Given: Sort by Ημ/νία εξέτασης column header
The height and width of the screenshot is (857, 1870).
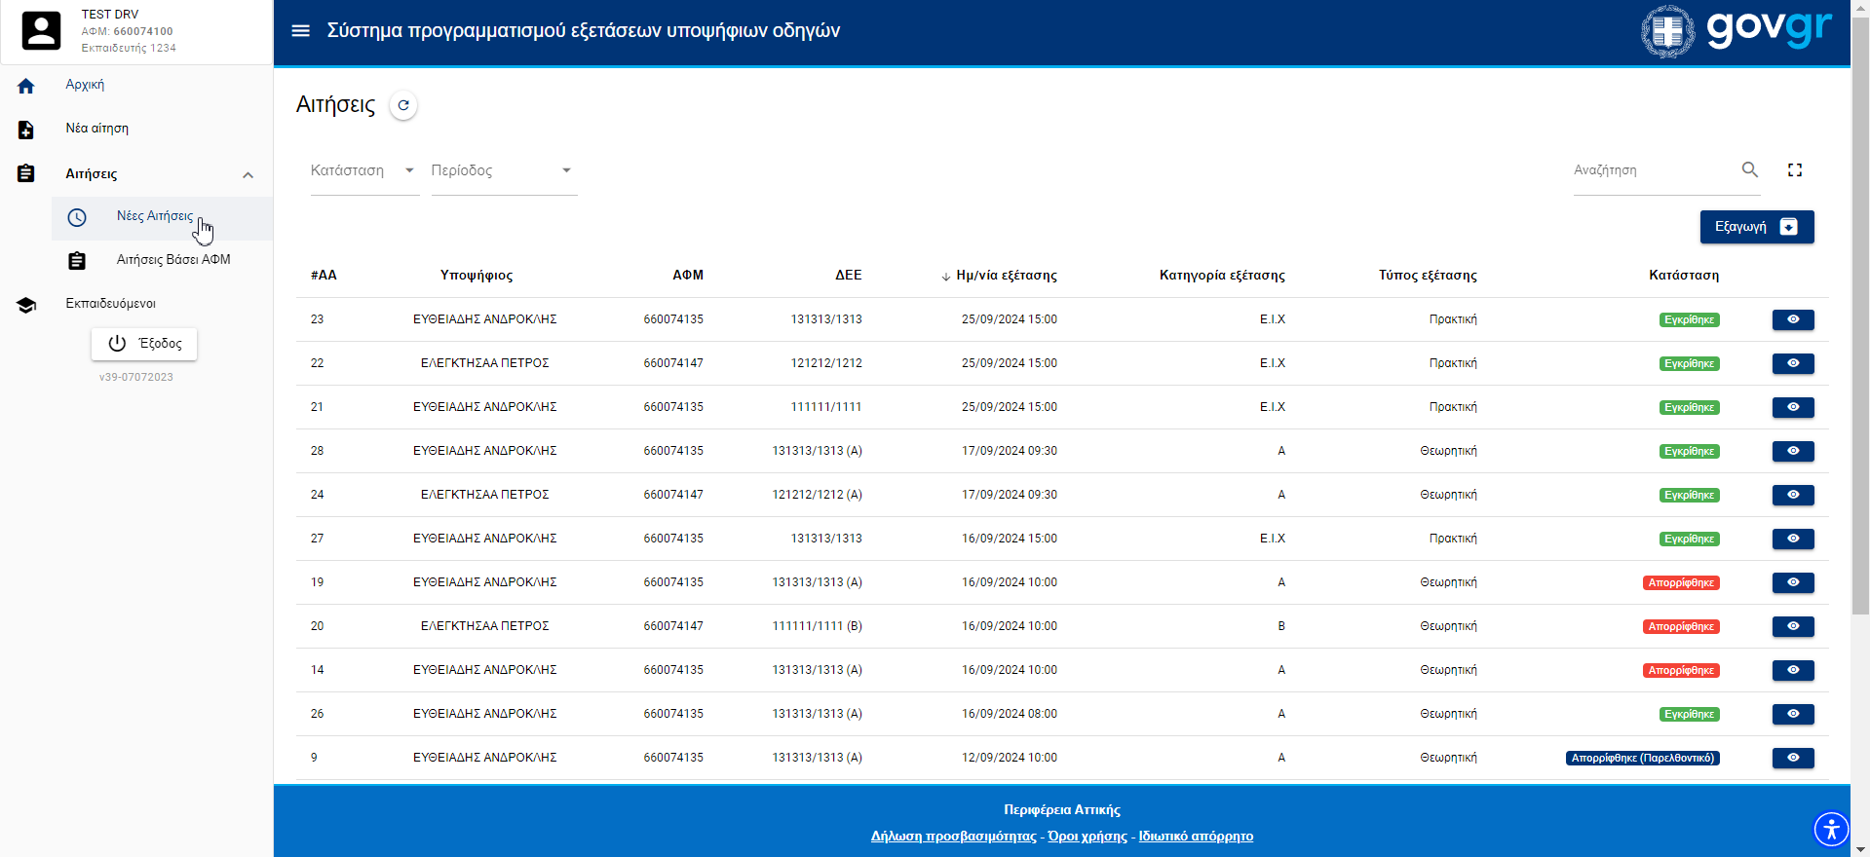Looking at the screenshot, I should [x=1006, y=276].
